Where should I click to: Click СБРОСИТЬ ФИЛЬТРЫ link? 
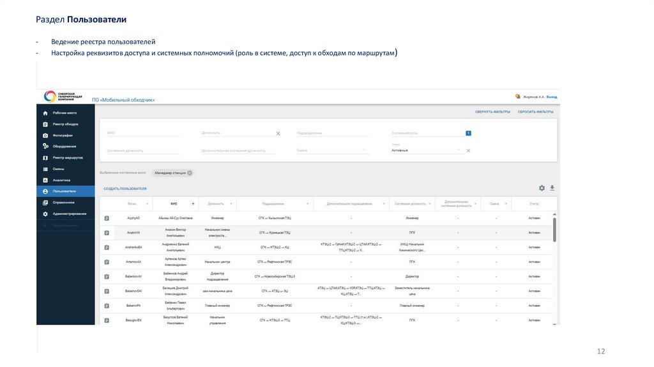[x=535, y=111]
